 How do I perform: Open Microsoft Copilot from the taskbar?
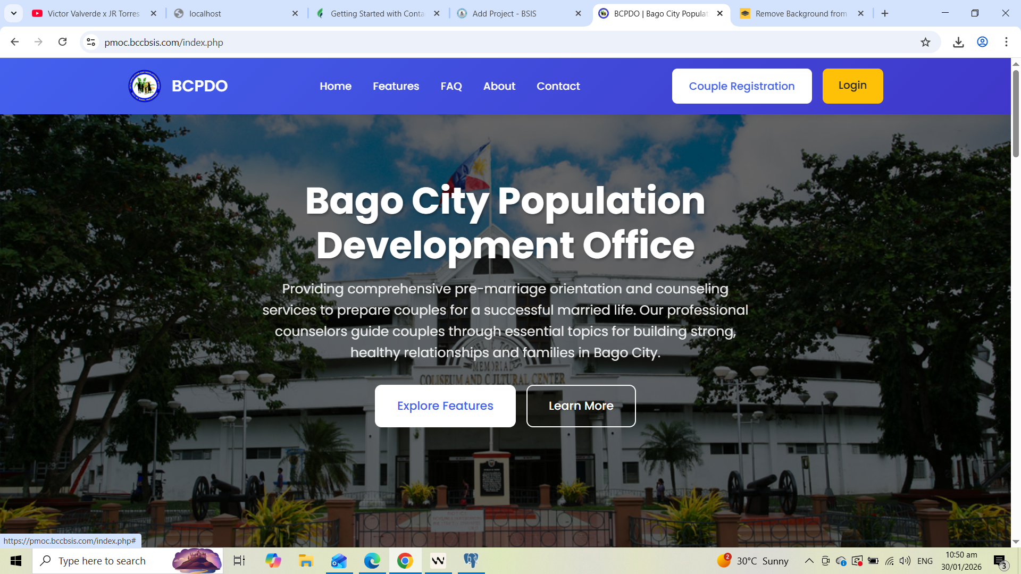273,561
